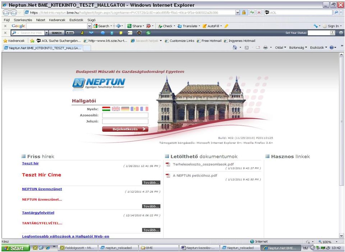Open the Nézet menu
345x252 pixels.
(41, 20)
